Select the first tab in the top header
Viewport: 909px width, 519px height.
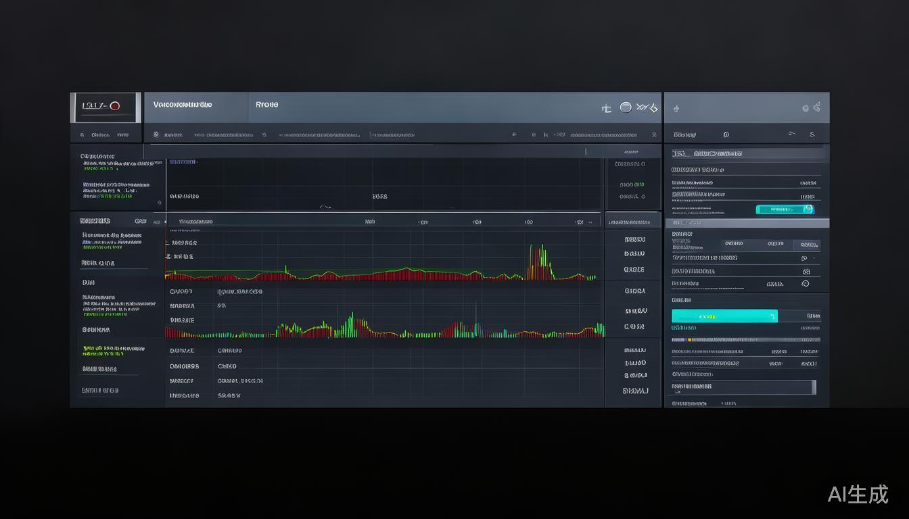(x=183, y=105)
